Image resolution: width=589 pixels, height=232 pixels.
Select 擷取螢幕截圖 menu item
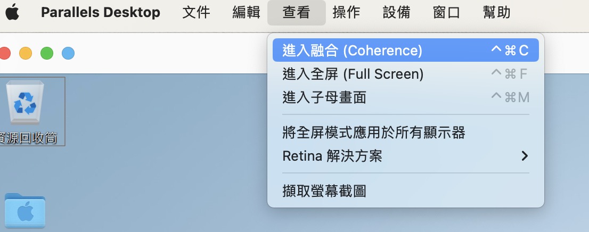(x=405, y=191)
